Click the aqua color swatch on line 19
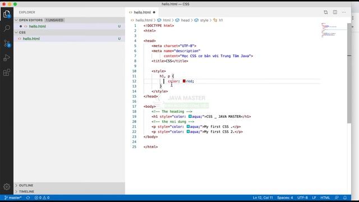Viewport: 359px width, 202px height. [x=190, y=116]
